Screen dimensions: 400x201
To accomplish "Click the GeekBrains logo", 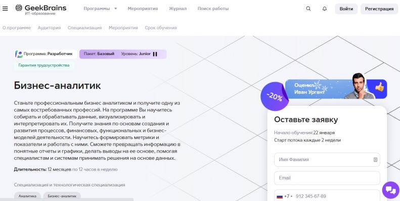I will pos(40,10).
